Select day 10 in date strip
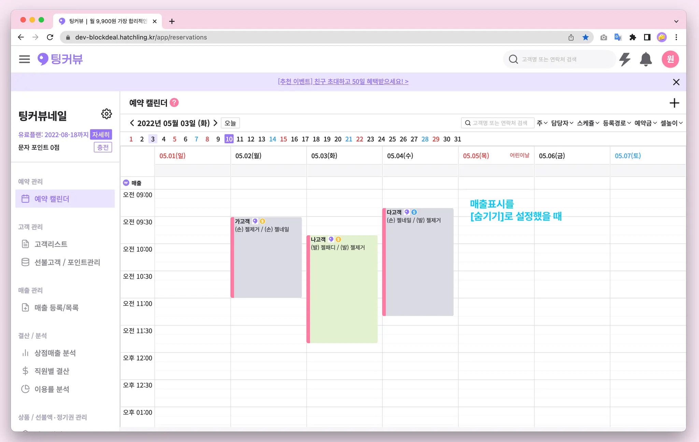The height and width of the screenshot is (442, 699). 229,139
